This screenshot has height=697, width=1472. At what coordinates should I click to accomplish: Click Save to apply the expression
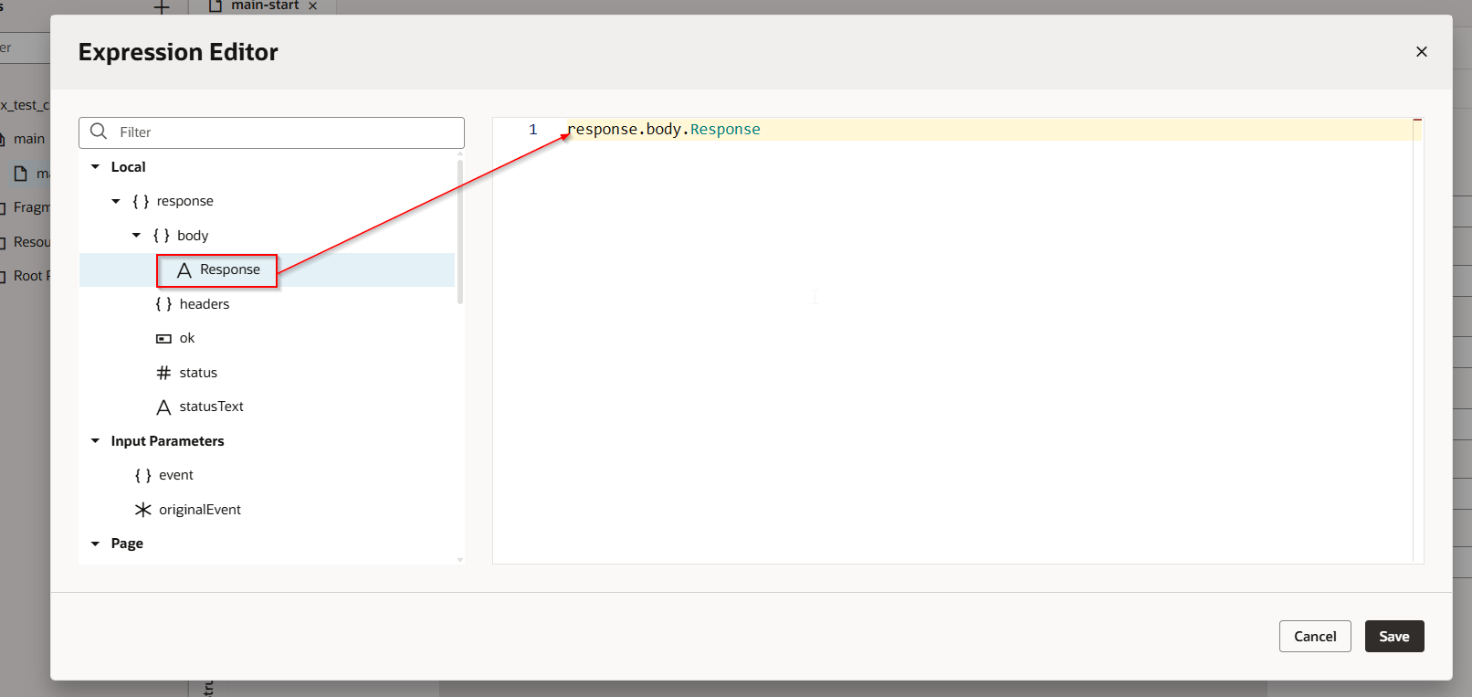point(1394,637)
